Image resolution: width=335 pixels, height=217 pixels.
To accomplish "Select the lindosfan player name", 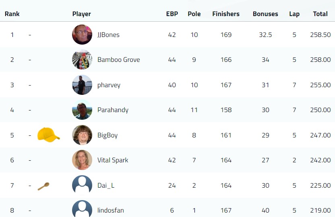I will 111,211.
